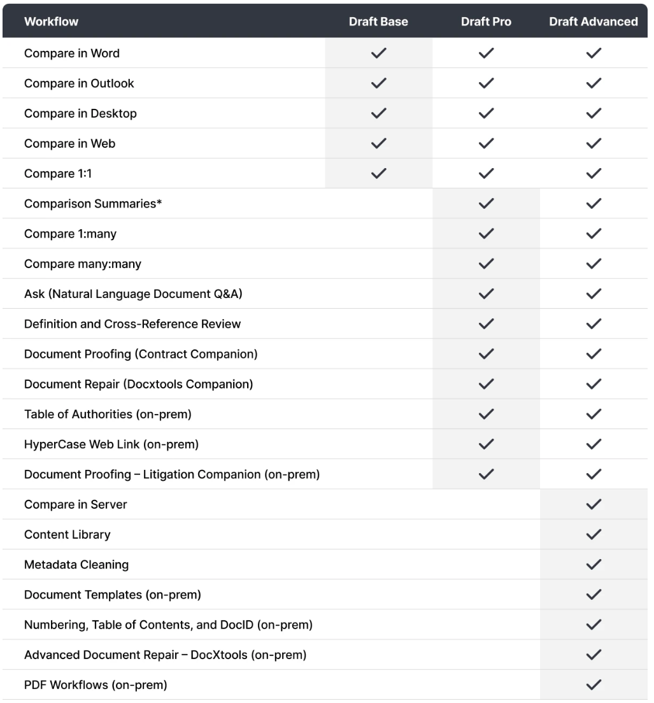Click Draft Base checkmark for Compare 1:1
Screen dimensions: 654x703
pos(378,174)
